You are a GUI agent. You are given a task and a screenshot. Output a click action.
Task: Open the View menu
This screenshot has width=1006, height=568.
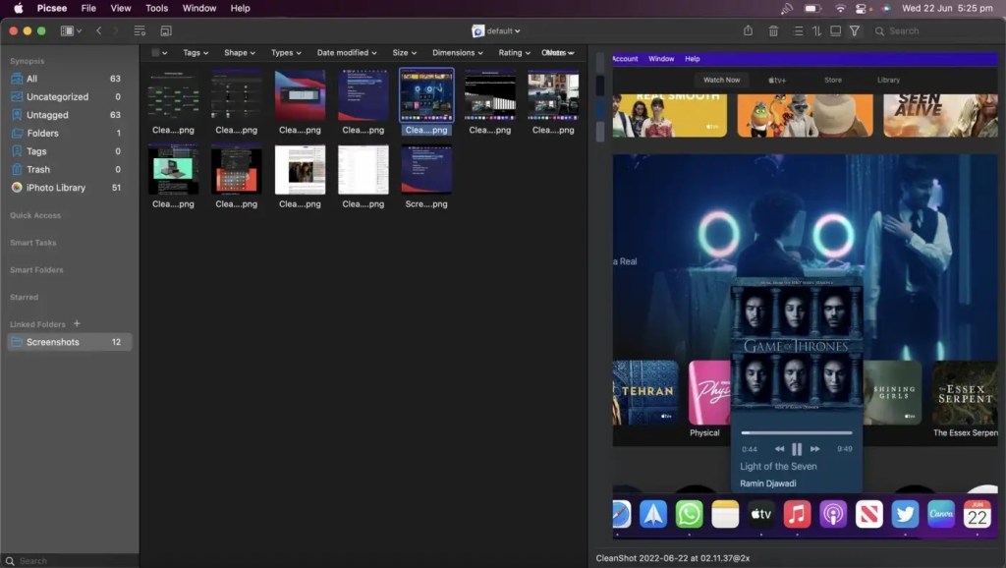121,8
